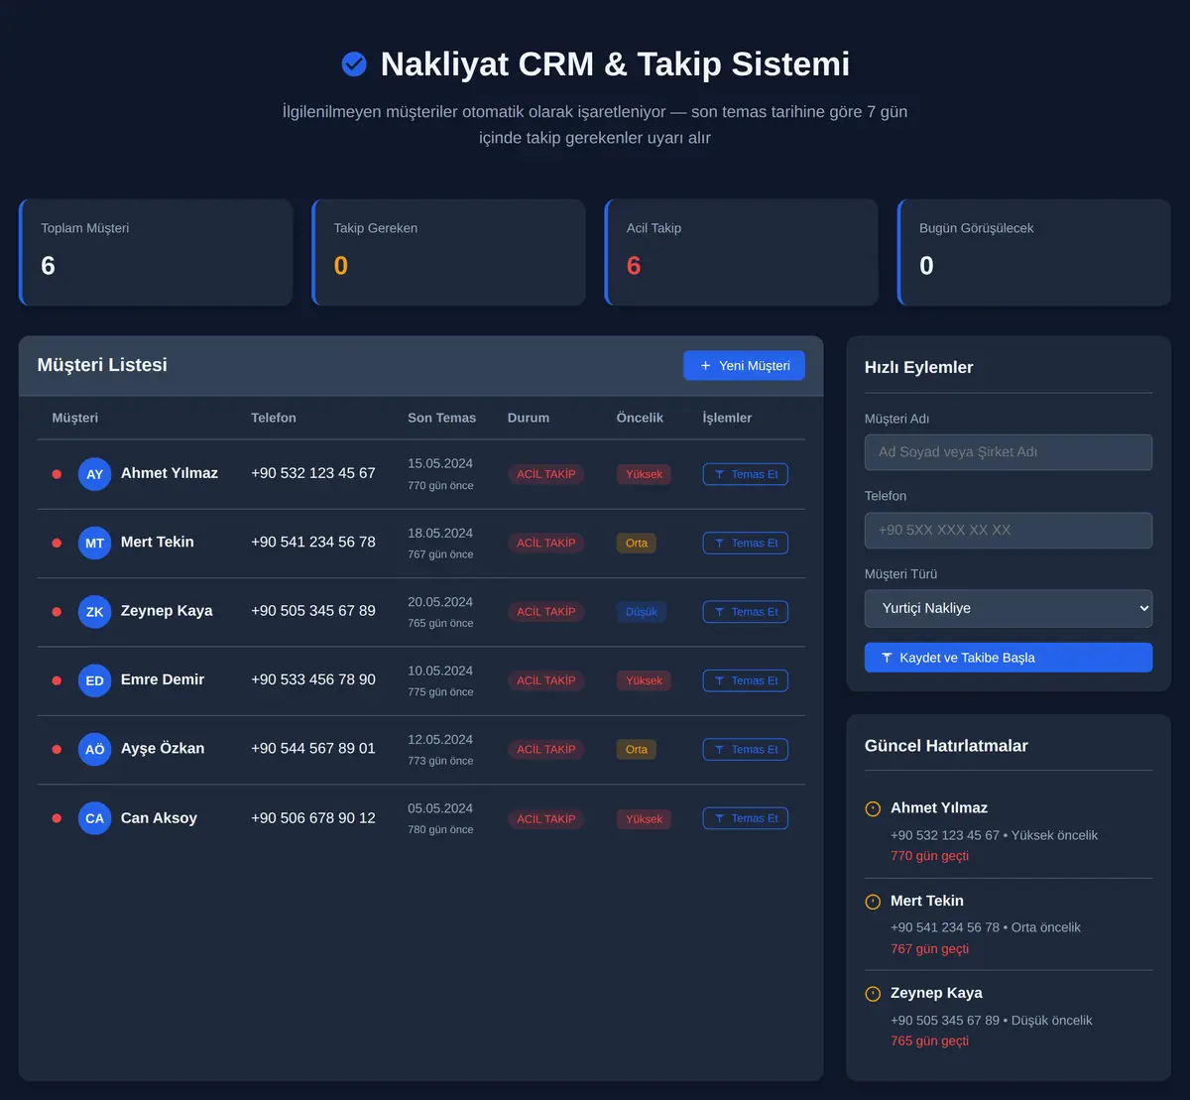Click the Öncelik column header
The height and width of the screenshot is (1100, 1190).
[x=640, y=418]
